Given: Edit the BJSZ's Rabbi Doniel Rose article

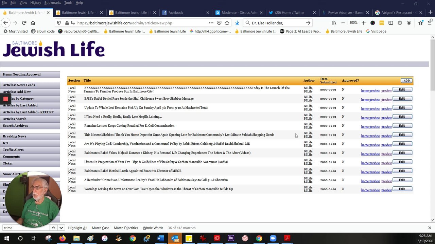Looking at the screenshot, I should pyautogui.click(x=402, y=99).
